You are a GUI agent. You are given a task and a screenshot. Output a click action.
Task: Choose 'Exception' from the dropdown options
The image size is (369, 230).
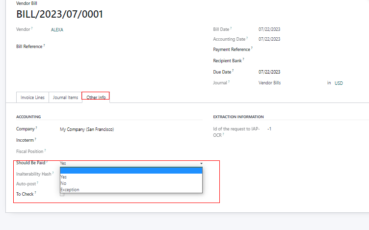[70, 189]
